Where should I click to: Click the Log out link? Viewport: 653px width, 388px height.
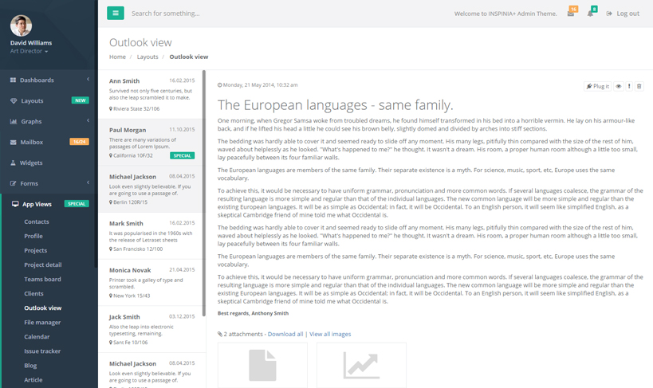623,14
